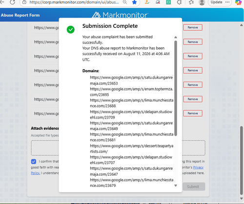Open the Privacy link
The height and width of the screenshot is (204, 244).
coord(198,167)
